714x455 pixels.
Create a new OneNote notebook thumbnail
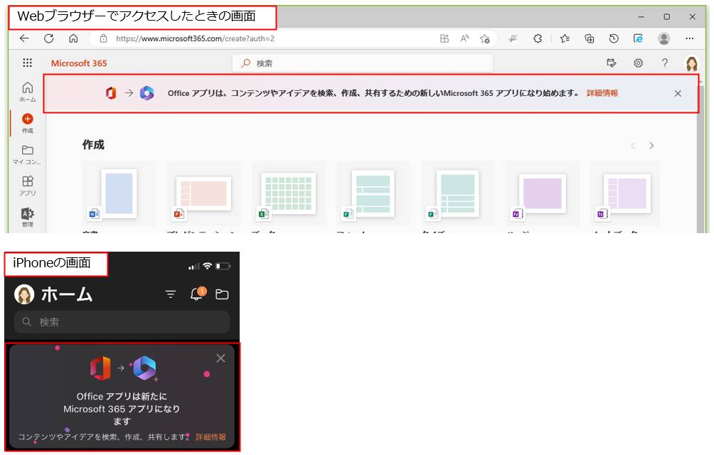(x=627, y=193)
